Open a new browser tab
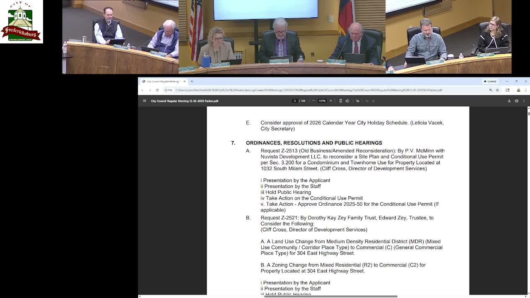 coord(192,82)
